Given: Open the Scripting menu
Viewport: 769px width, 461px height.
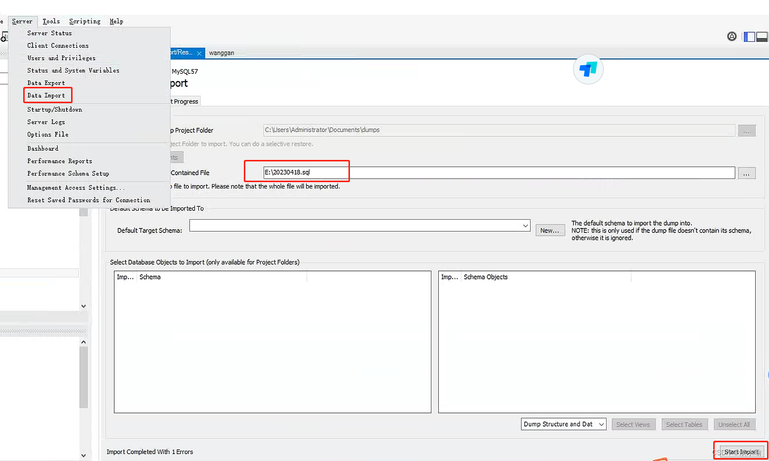Looking at the screenshot, I should pos(85,21).
